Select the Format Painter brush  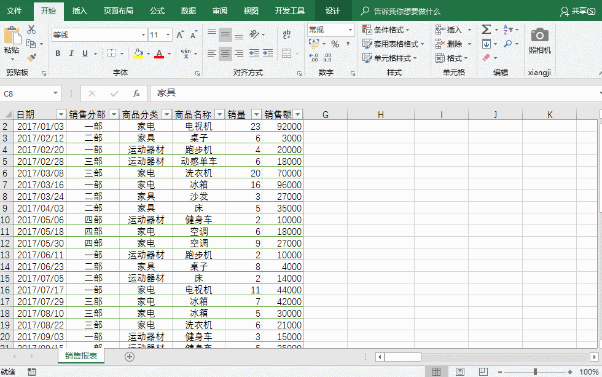(31, 58)
